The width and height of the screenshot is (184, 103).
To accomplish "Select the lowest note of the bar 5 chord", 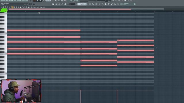I will click(x=99, y=66).
